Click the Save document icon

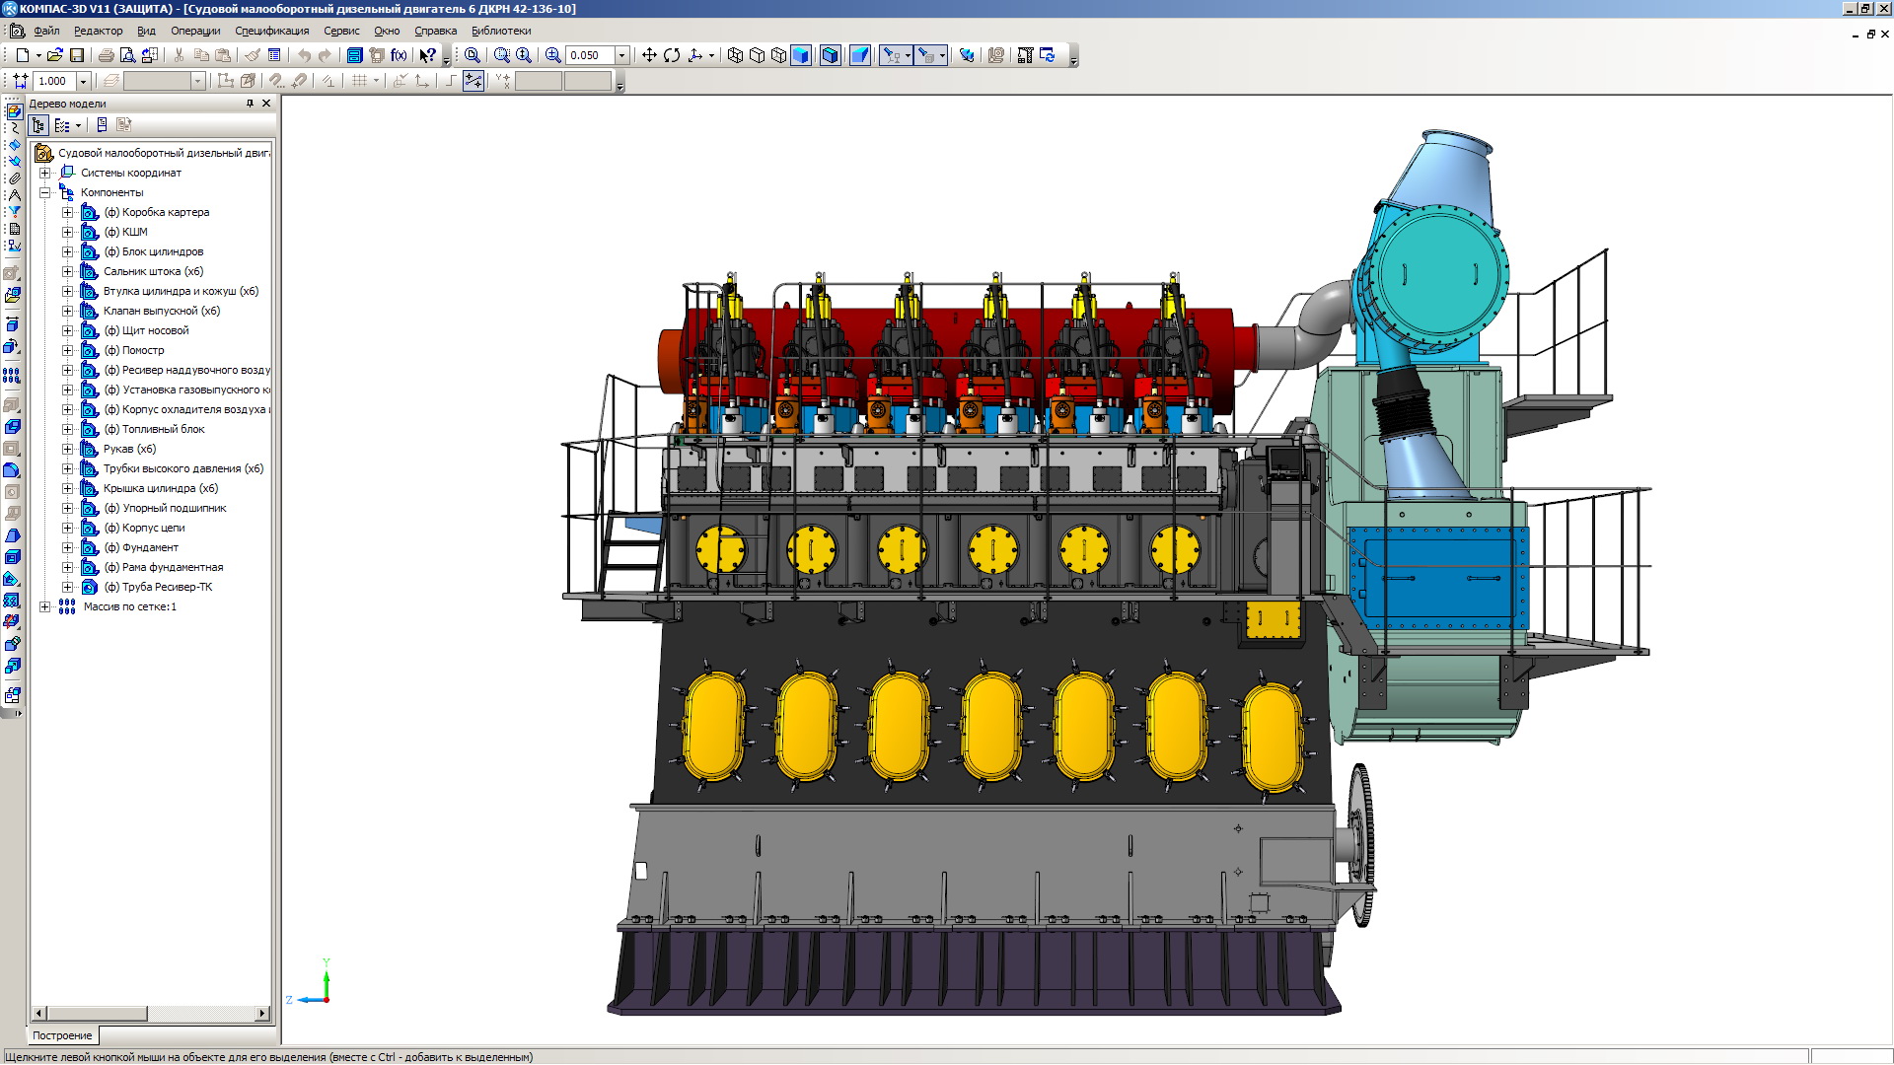[77, 55]
